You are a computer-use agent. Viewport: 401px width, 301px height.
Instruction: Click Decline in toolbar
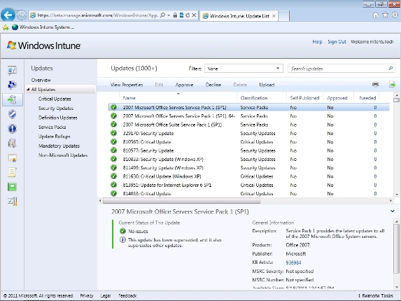click(x=213, y=85)
